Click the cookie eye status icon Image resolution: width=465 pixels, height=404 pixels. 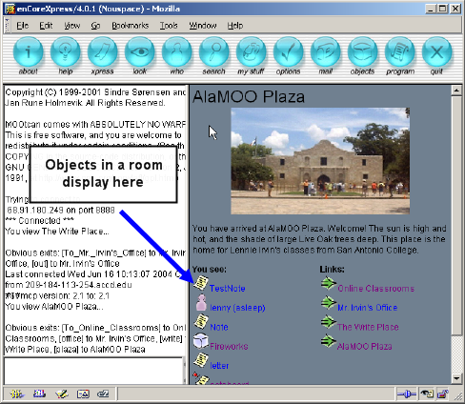426,394
